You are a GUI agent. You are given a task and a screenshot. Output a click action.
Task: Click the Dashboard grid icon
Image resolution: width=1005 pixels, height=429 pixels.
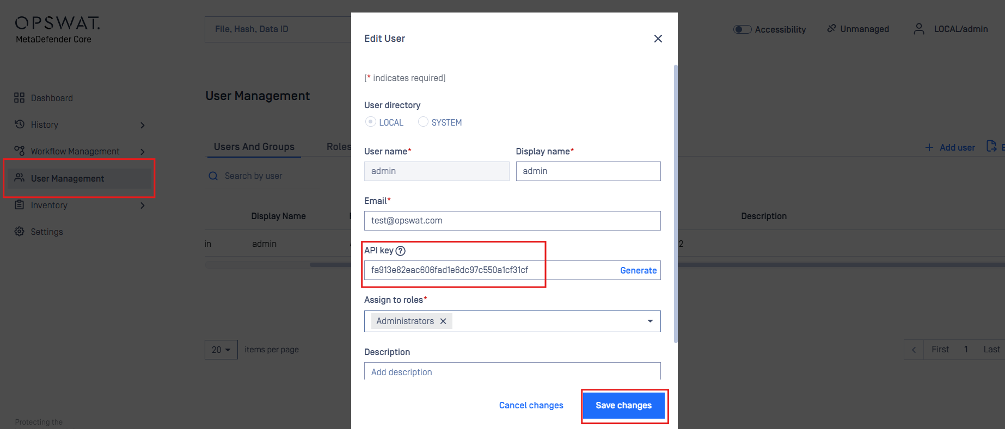pyautogui.click(x=20, y=98)
